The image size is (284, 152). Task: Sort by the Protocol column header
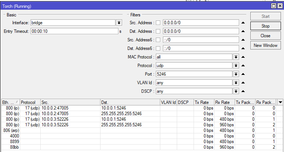coord(30,102)
